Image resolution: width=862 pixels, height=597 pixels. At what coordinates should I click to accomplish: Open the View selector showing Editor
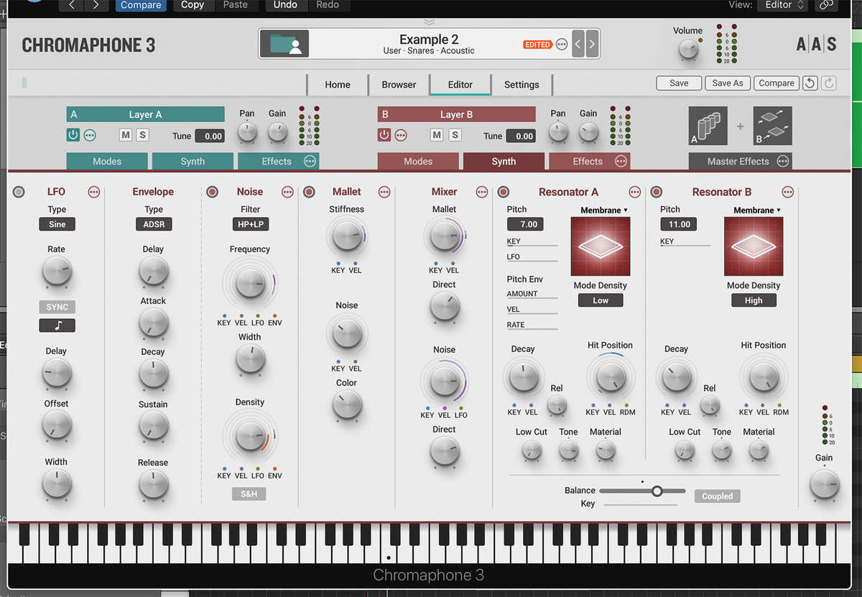pos(782,5)
